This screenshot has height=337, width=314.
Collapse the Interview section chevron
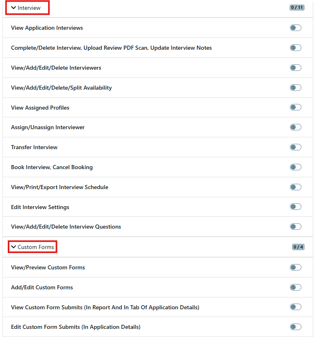(13, 8)
